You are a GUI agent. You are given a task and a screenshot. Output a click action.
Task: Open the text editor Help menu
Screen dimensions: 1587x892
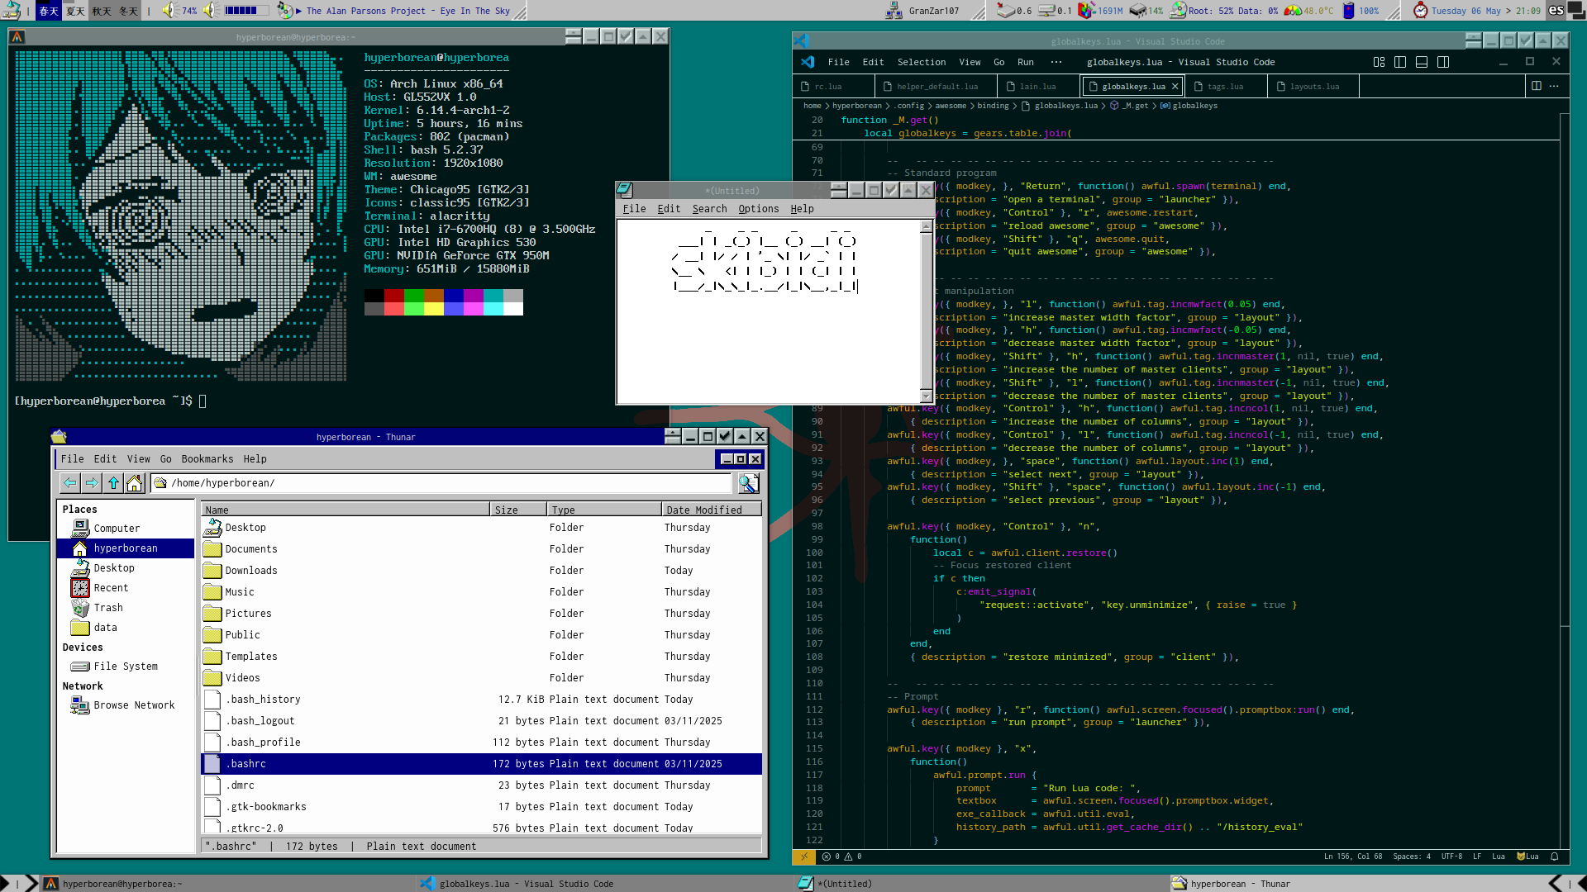pyautogui.click(x=802, y=209)
